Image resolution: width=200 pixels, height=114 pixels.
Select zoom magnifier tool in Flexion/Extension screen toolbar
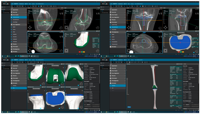point(20,6)
